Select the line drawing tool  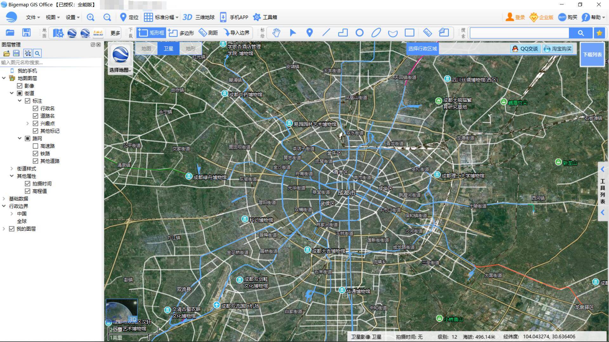point(326,33)
